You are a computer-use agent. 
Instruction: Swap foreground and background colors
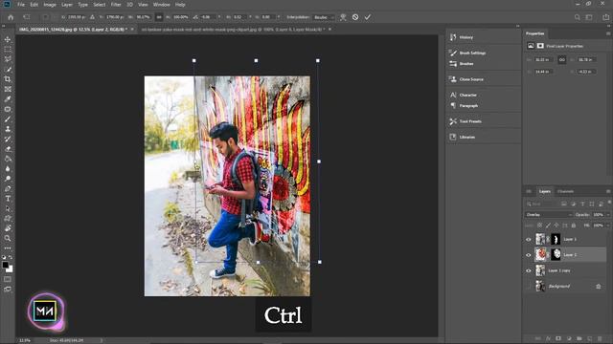click(11, 257)
